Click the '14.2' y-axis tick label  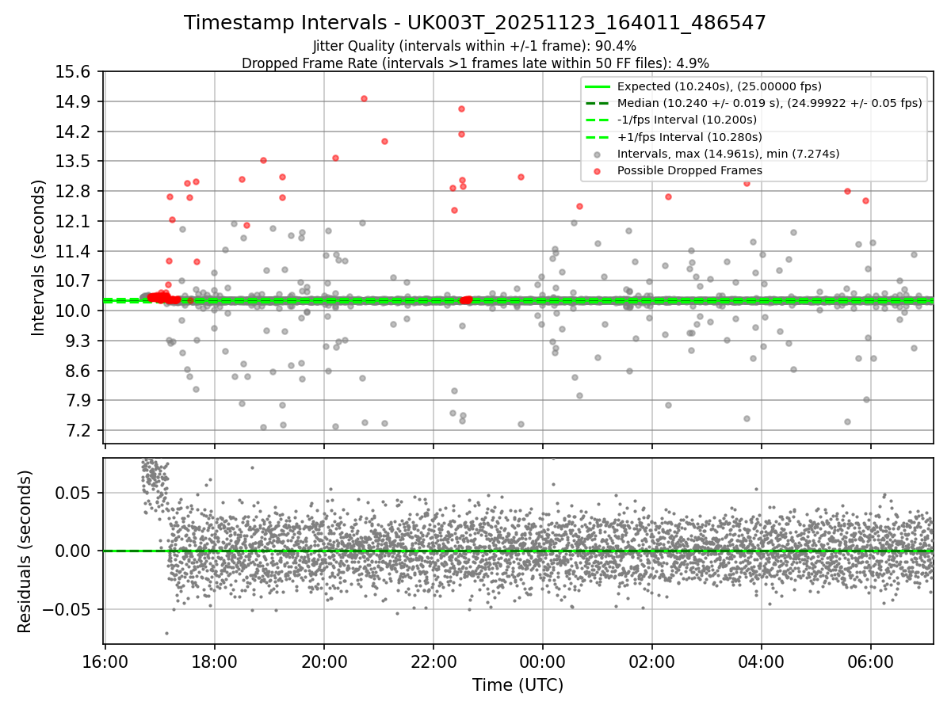point(74,132)
